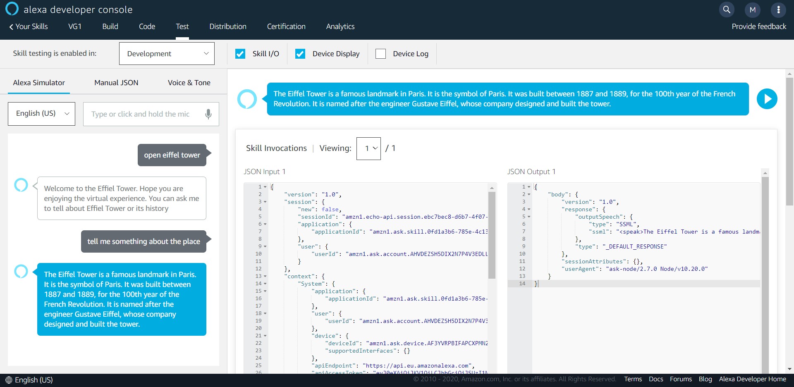Open the Forums footer link
Screen dimensions: 794x387
681,379
